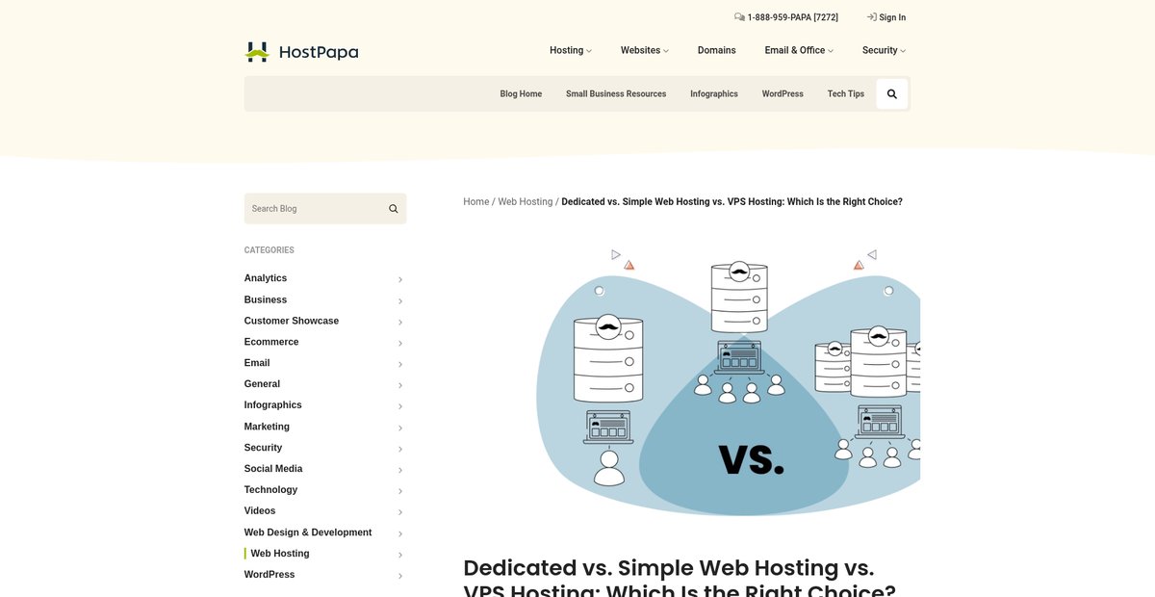The image size is (1155, 597).
Task: Open the search icon in blog navigation bar
Action: coord(892,94)
